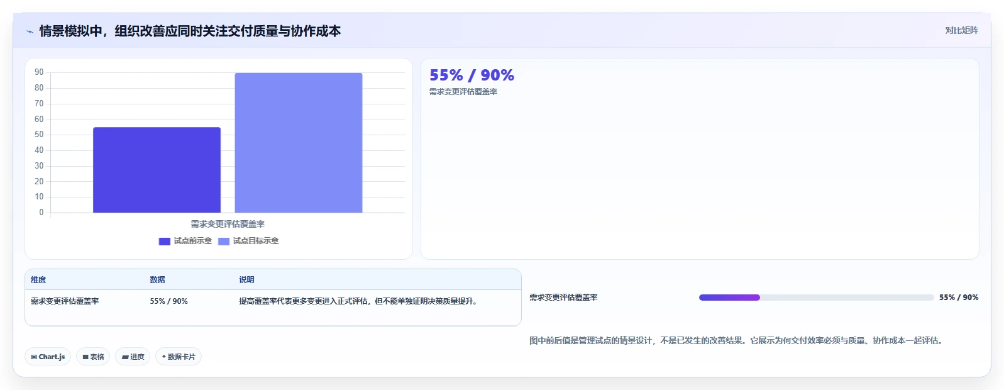1004x390 pixels.
Task: Click the panel title beginning 情景模拟中
Action: click(x=190, y=31)
